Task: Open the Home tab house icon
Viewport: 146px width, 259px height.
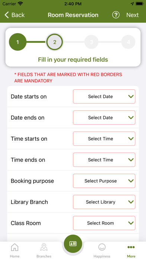Action: [15, 247]
